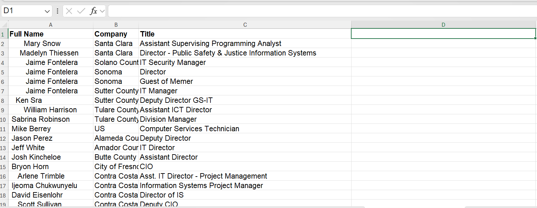Click the Enter checkmark icon in formula bar
Screen dimensions: 537x208
(x=81, y=11)
